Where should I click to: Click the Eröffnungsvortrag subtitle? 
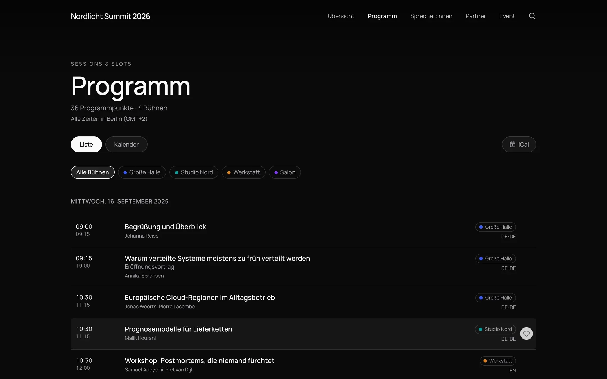click(149, 267)
